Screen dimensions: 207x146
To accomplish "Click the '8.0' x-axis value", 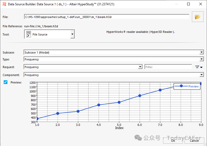I will [x=181, y=125].
